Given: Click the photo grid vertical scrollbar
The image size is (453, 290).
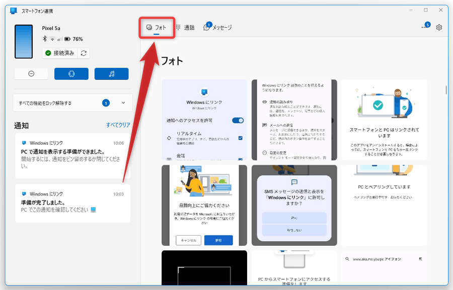Looking at the screenshot, I should (x=446, y=90).
